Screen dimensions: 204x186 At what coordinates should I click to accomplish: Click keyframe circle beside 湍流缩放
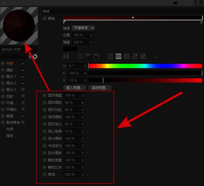(45, 117)
